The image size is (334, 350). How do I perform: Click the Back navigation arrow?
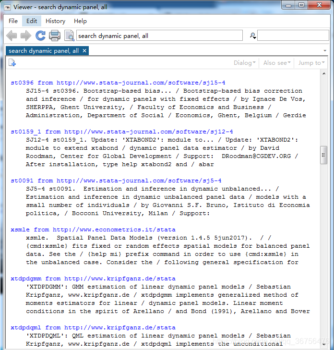[12, 36]
